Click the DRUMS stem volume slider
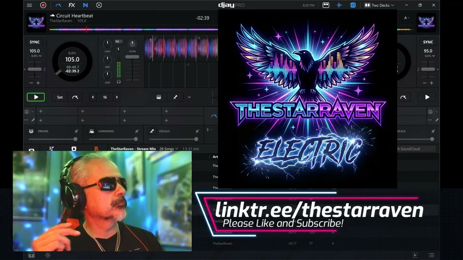The image size is (463, 260). [x=53, y=139]
